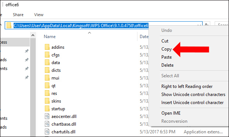229x137 pixels.
Task: Select the res folder icon
Action: 47,93
